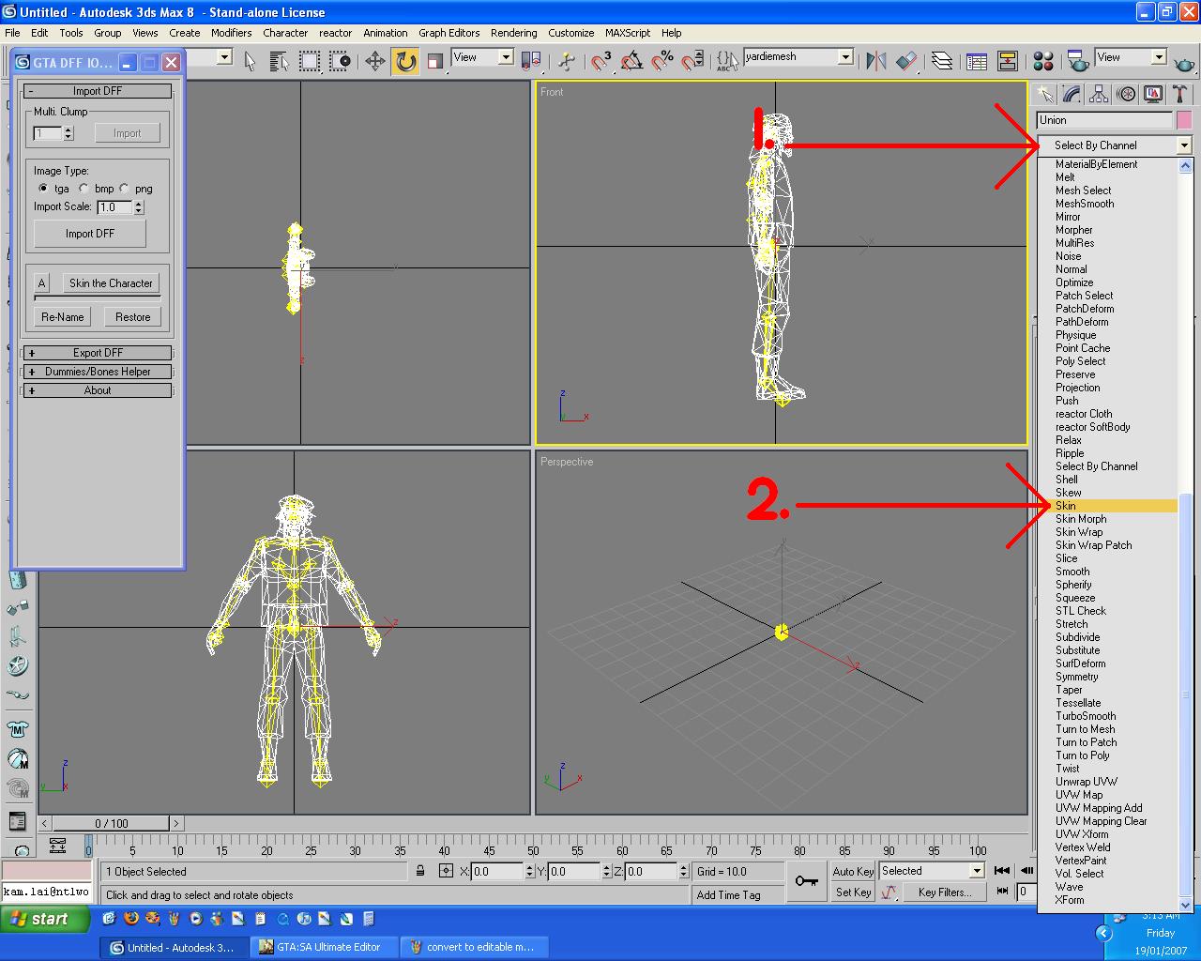
Task: Click the pink object color swatch
Action: point(1184,120)
